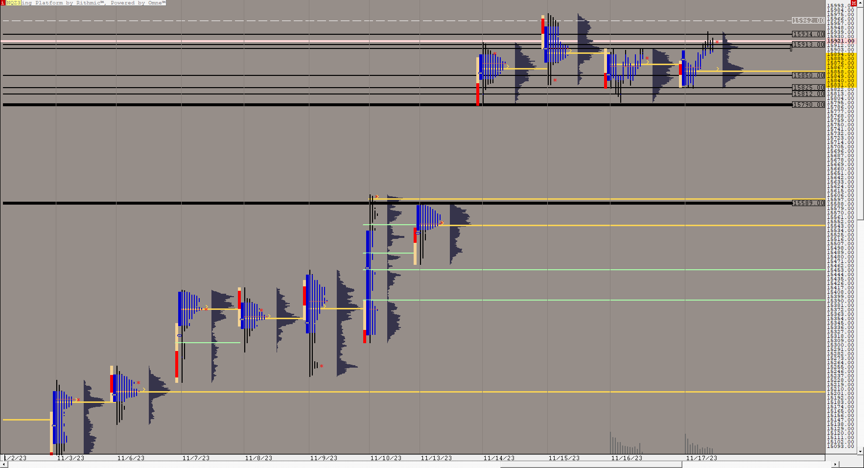Select the 15913.00 price level label
864x468 pixels.
[x=809, y=45]
